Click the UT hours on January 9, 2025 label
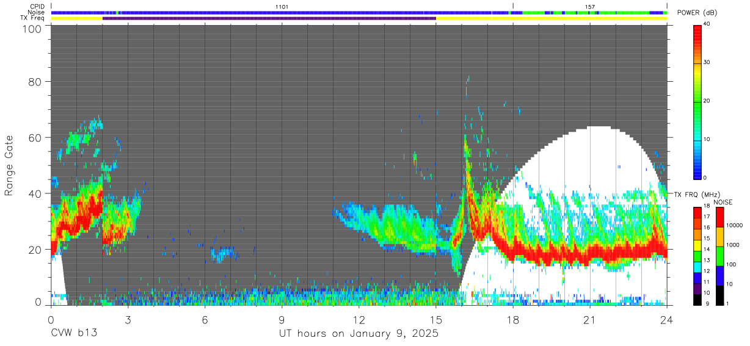 click(359, 333)
